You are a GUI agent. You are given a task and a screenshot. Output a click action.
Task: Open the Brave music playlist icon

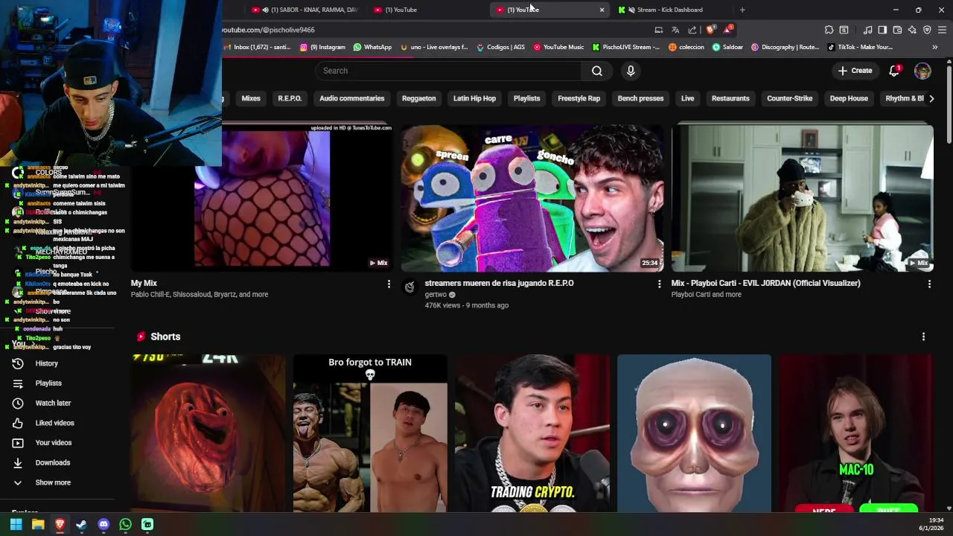pyautogui.click(x=867, y=30)
